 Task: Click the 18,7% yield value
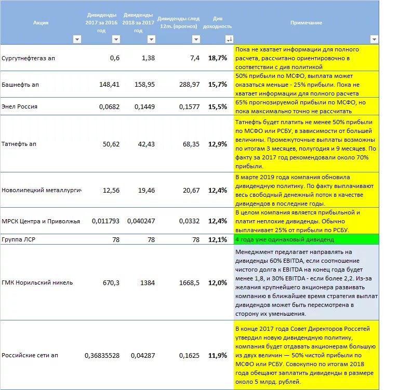pyautogui.click(x=218, y=58)
